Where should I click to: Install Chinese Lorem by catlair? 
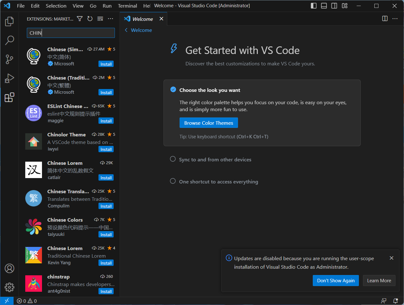pyautogui.click(x=106, y=178)
